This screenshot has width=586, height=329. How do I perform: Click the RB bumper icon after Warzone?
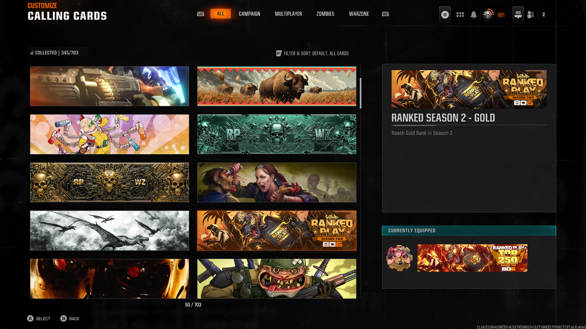coord(385,14)
